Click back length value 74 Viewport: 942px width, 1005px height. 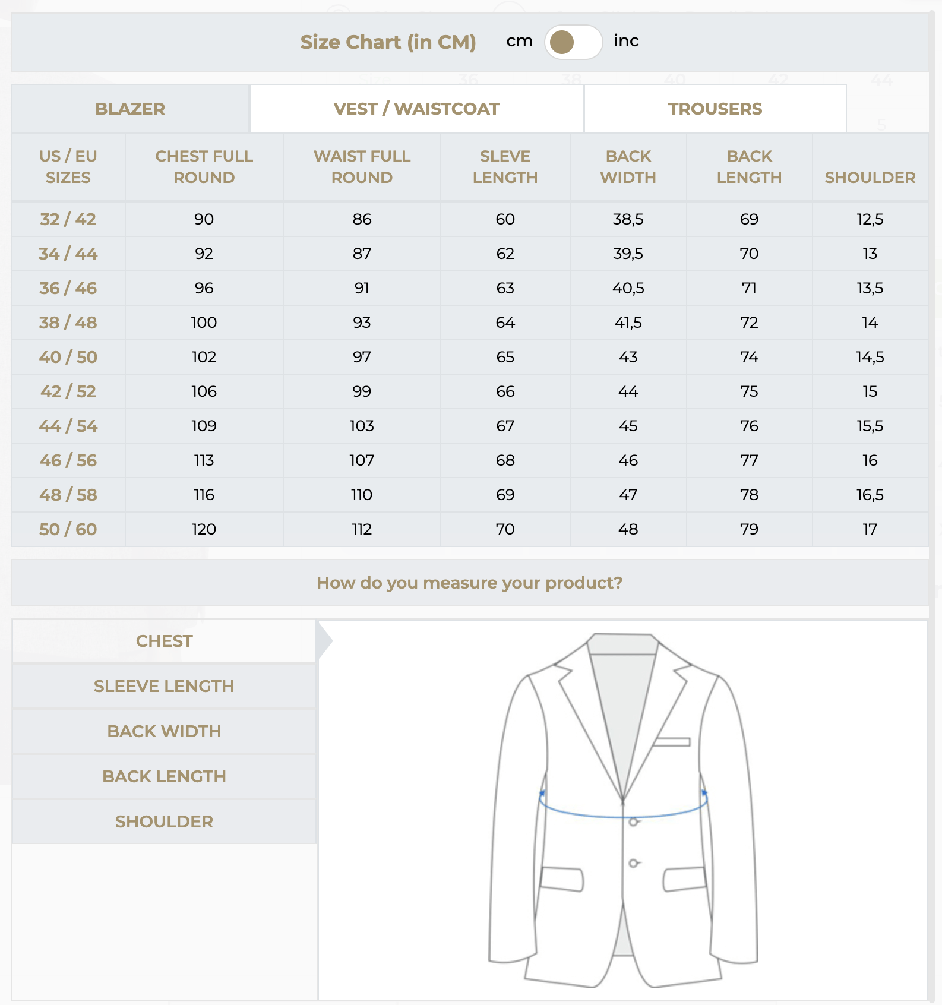click(750, 357)
